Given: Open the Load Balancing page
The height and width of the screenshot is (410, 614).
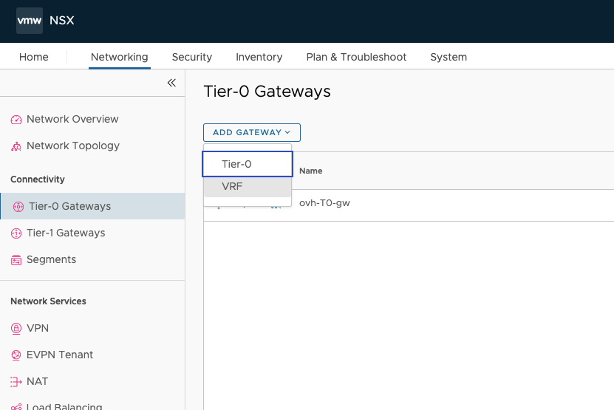Looking at the screenshot, I should (64, 406).
